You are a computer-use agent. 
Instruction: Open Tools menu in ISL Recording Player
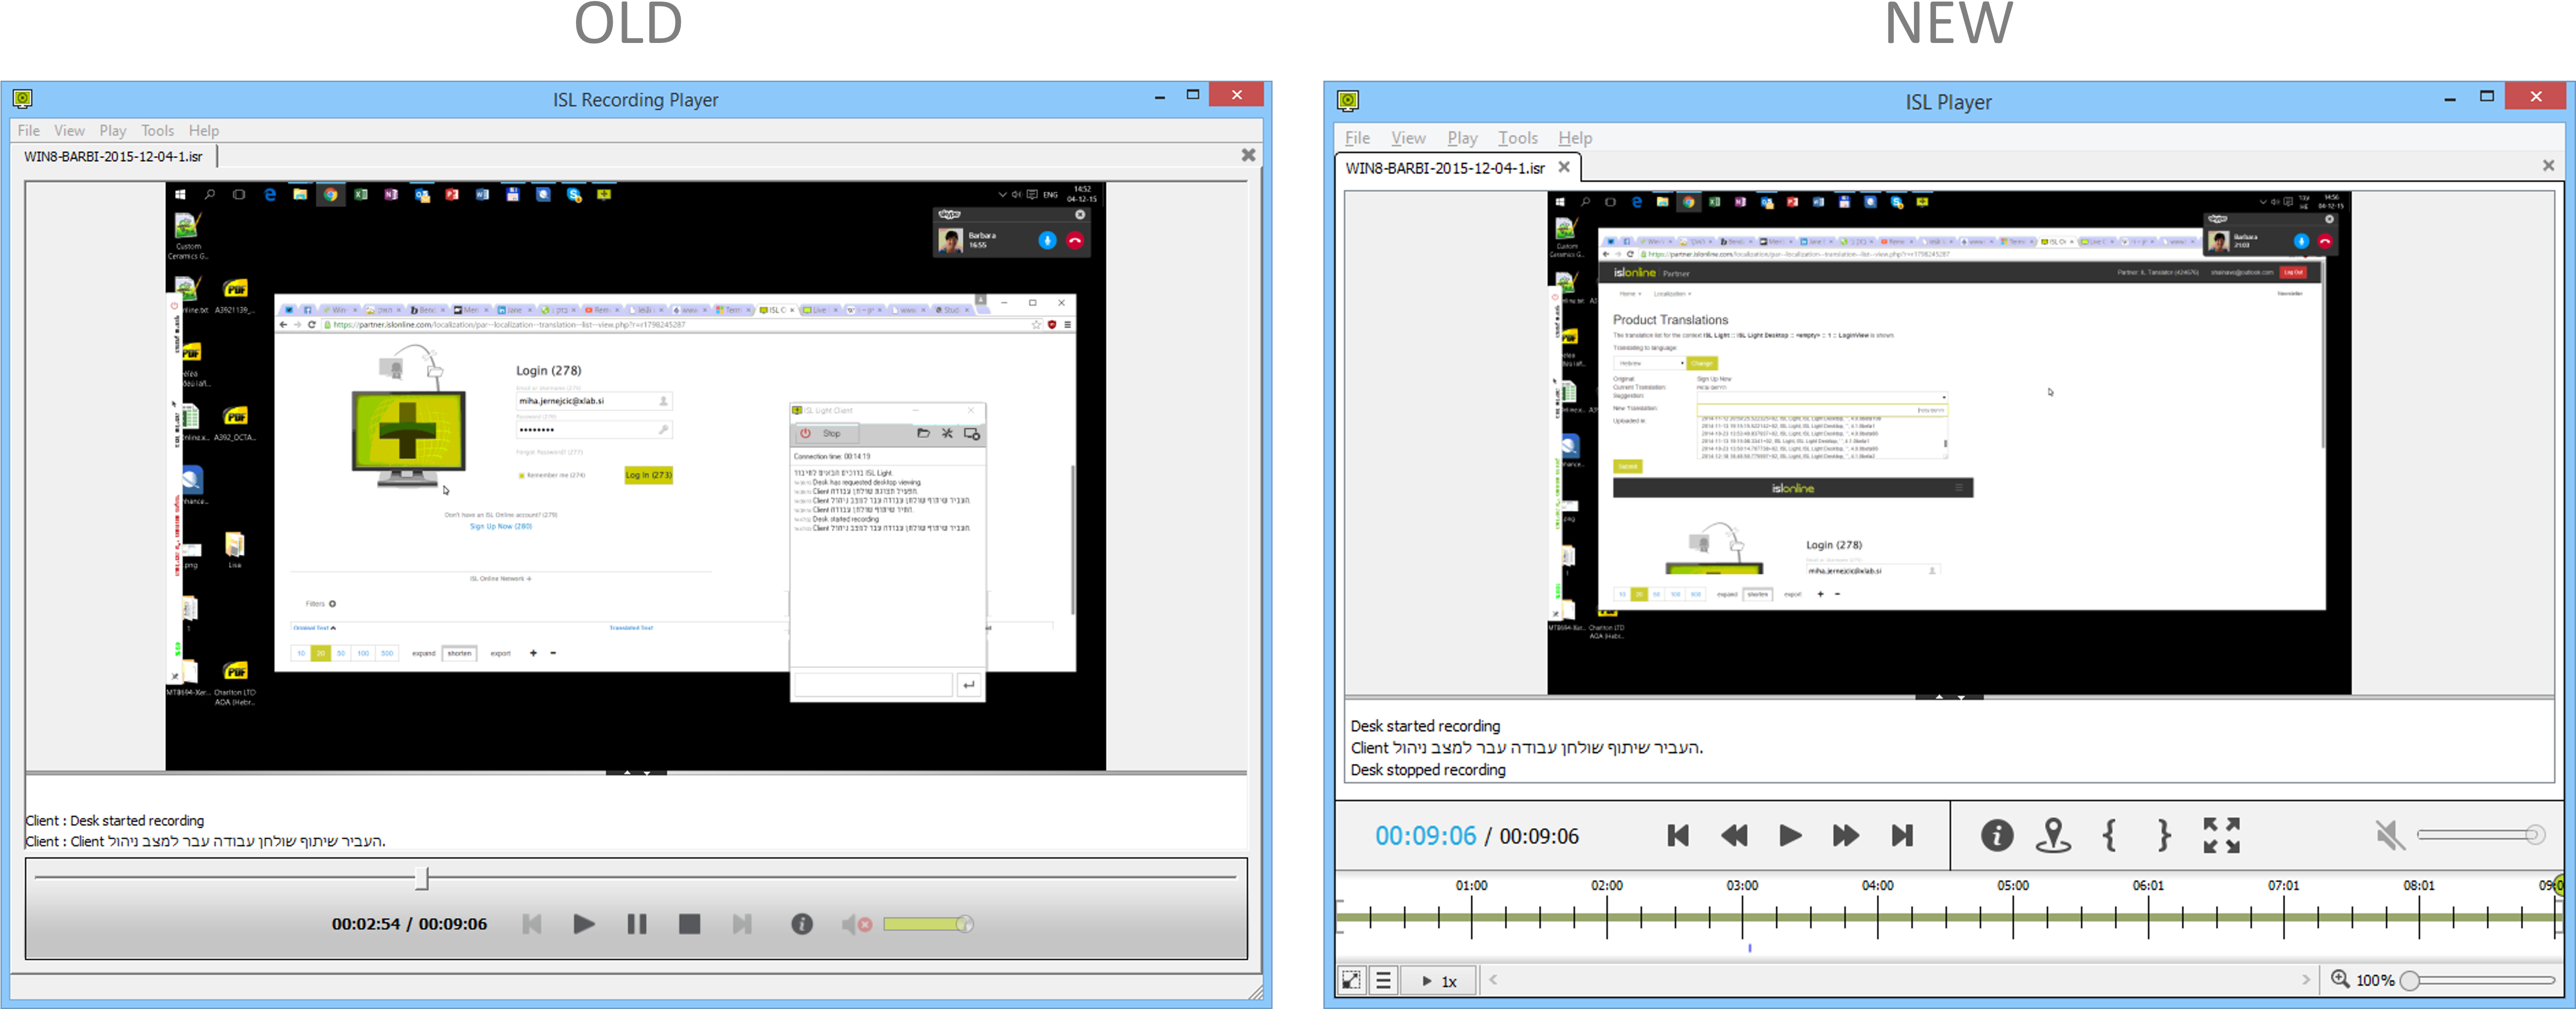(x=157, y=130)
